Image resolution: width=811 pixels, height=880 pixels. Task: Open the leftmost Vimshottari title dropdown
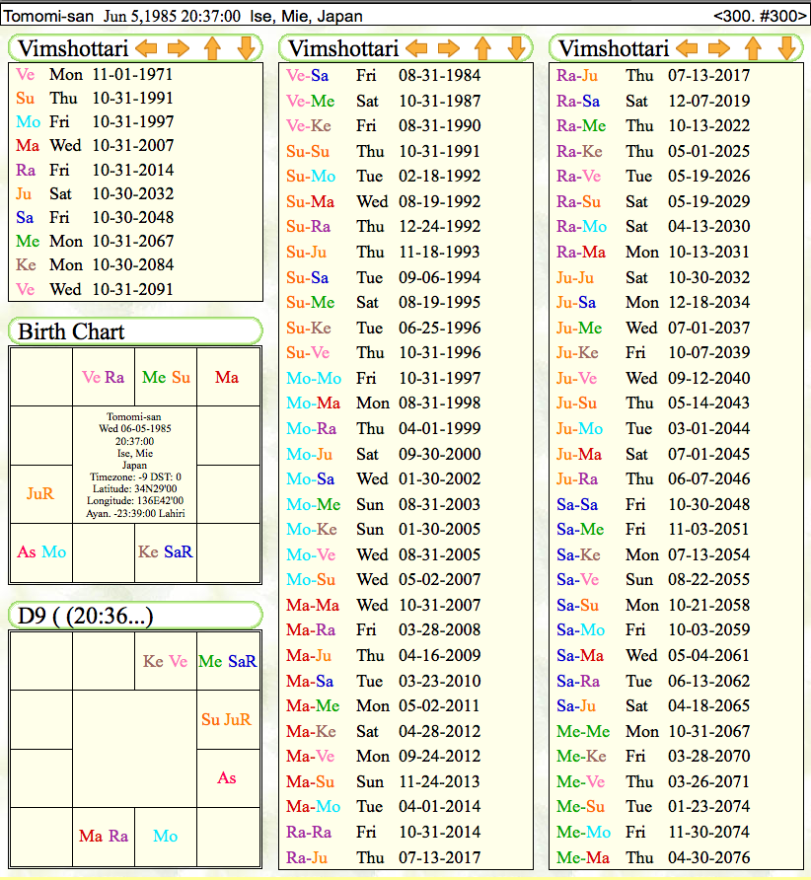(73, 48)
